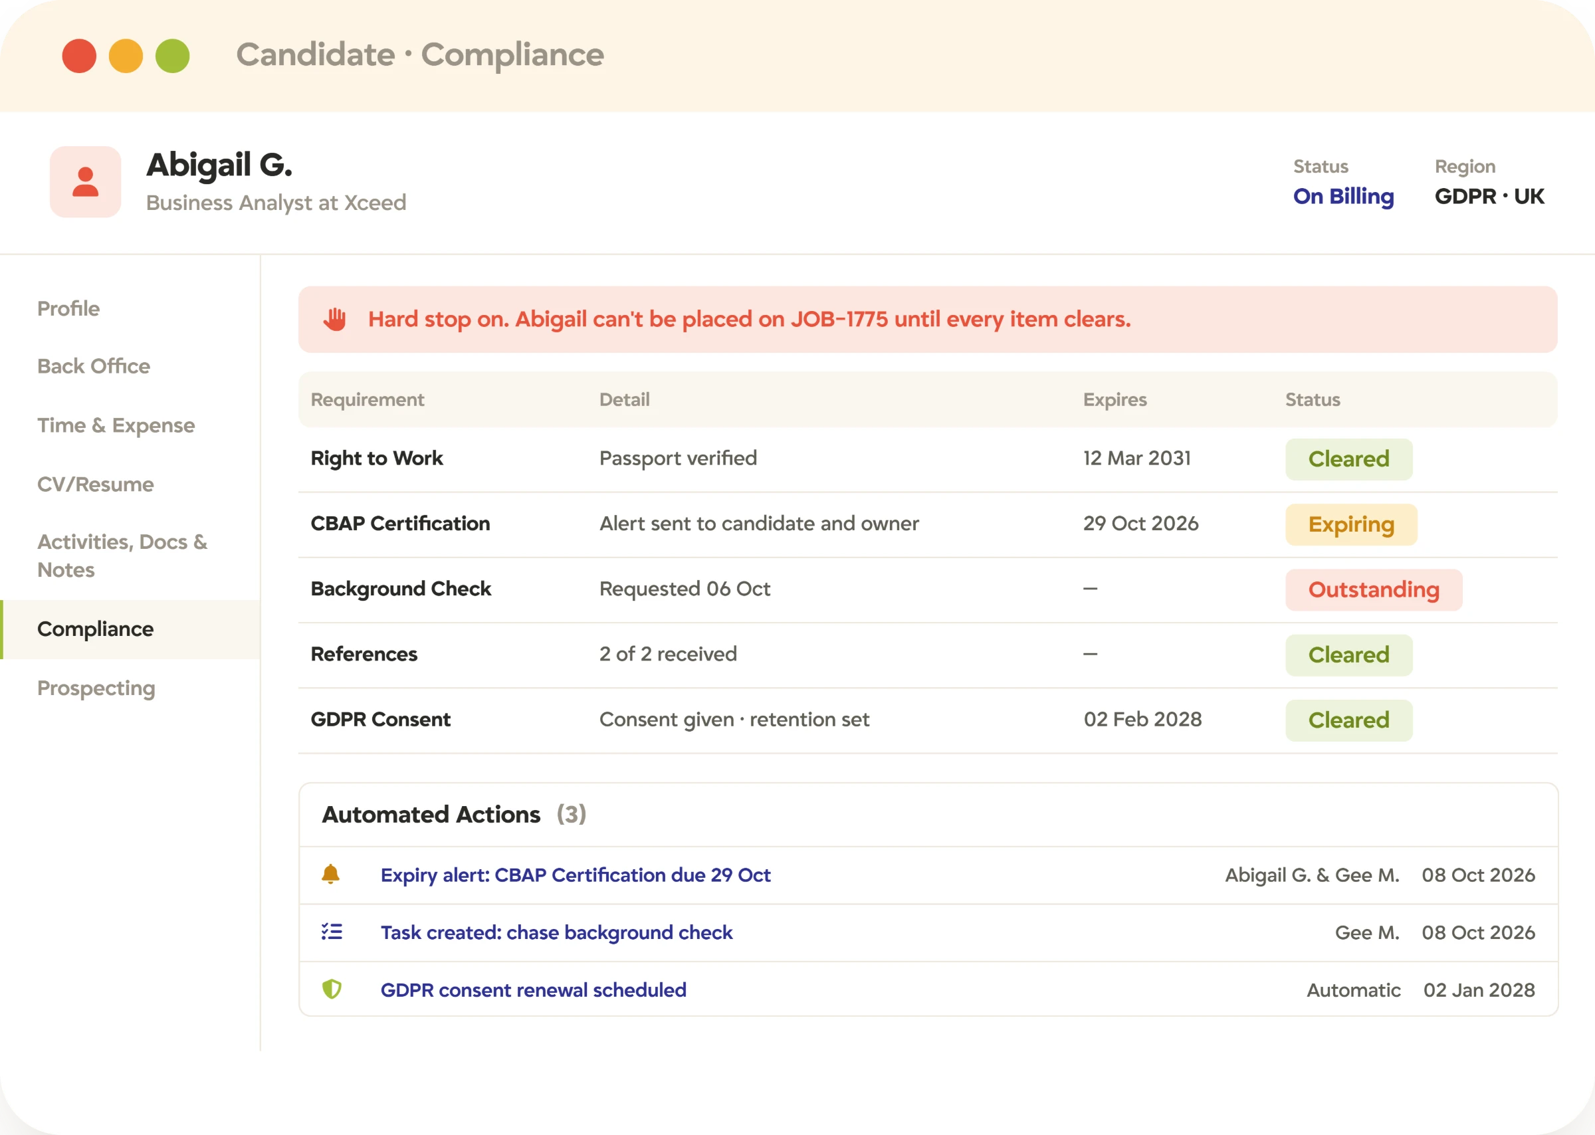1595x1135 pixels.
Task: Click the Abigail G. candidate name
Action: (x=219, y=165)
